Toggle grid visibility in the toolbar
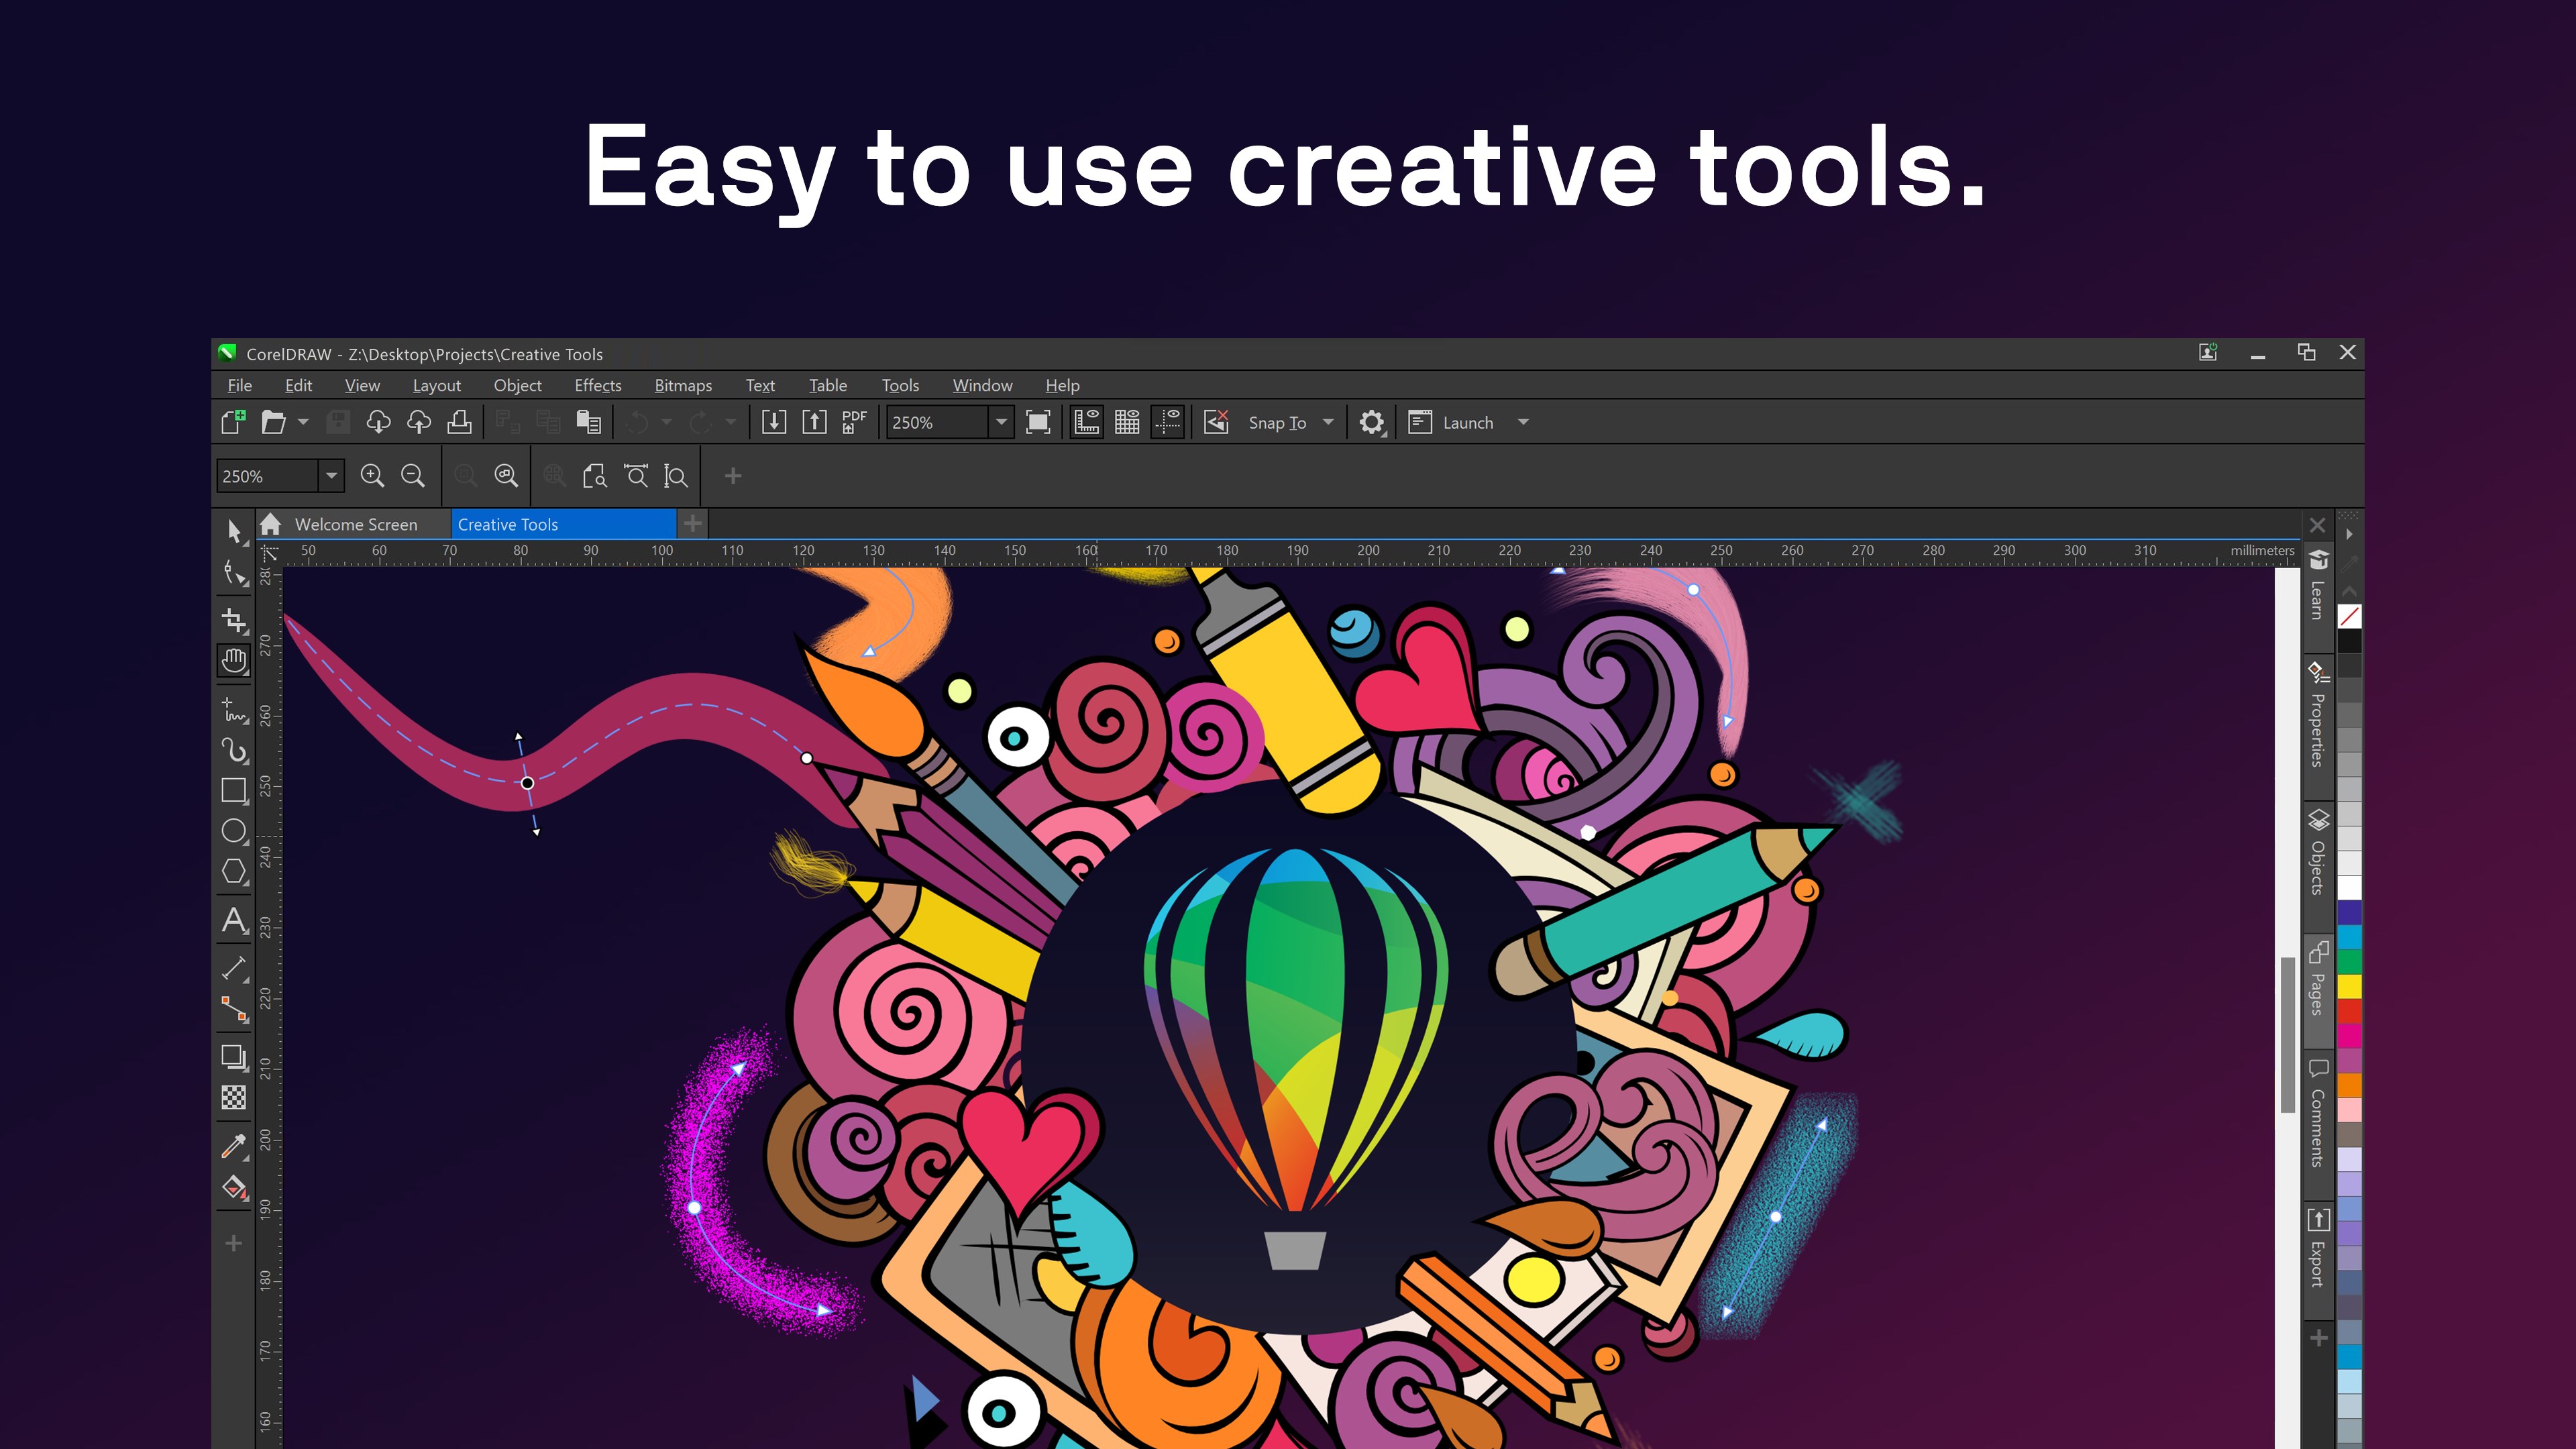This screenshot has height=1449, width=2576. (x=1127, y=421)
